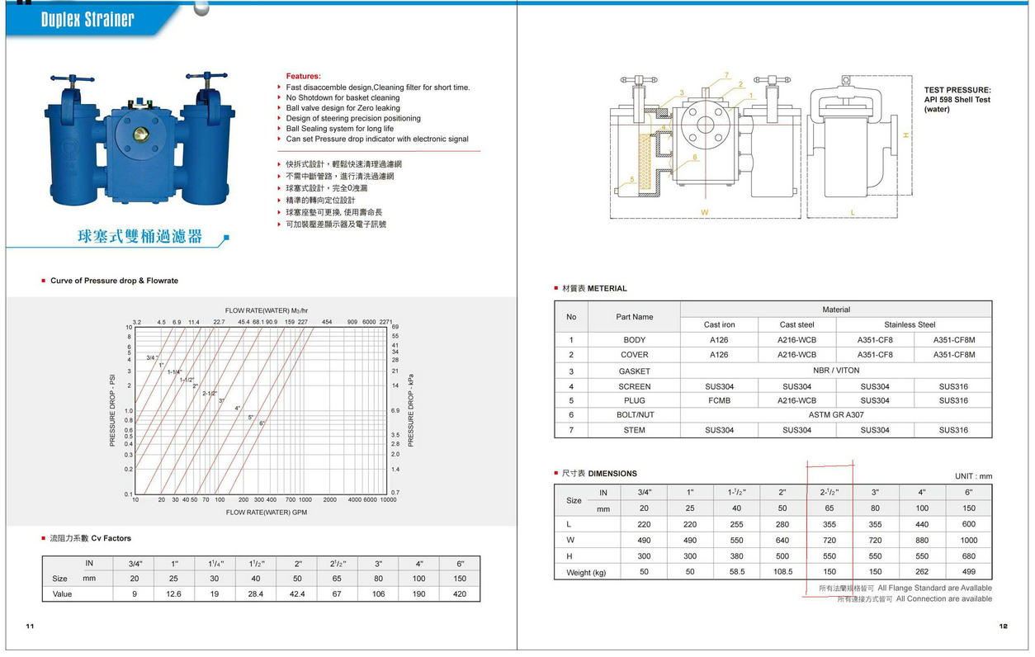Click the 'TEST PRESSURE:' label
1035x657 pixels.
[957, 90]
